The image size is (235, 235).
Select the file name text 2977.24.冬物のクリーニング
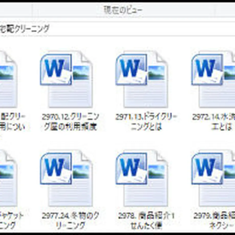point(70,220)
